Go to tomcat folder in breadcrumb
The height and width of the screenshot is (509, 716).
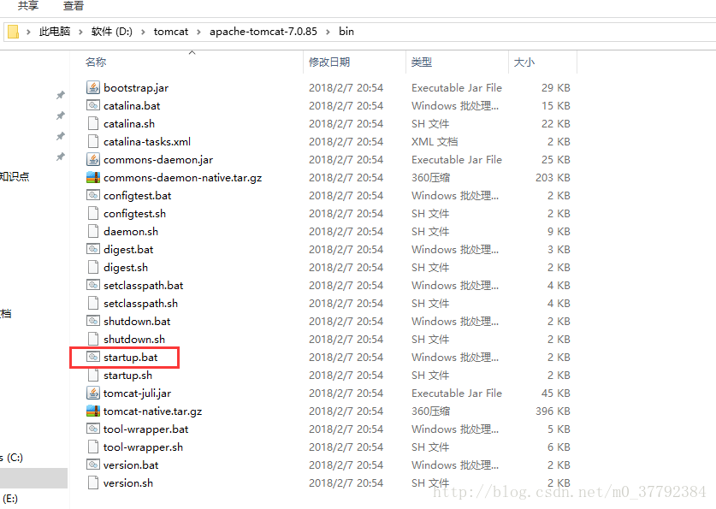point(171,32)
